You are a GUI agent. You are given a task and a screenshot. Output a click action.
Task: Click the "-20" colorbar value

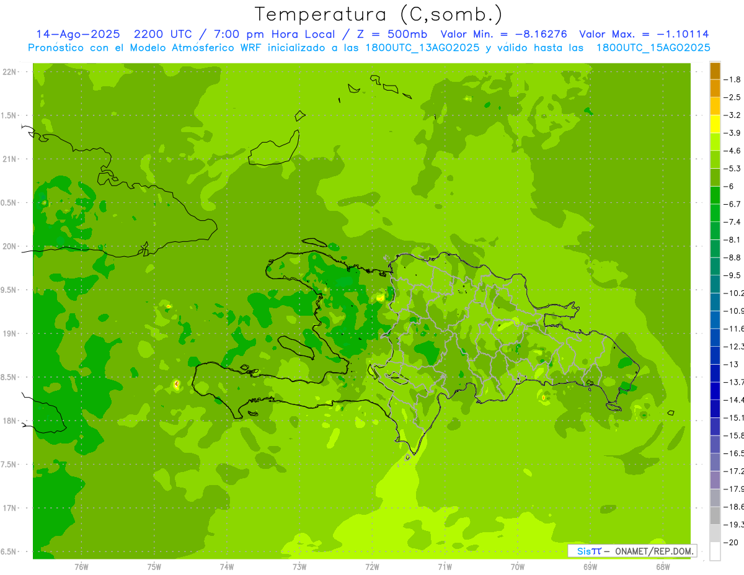[x=730, y=542]
